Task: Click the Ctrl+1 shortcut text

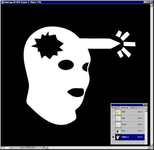Action: point(140,118)
